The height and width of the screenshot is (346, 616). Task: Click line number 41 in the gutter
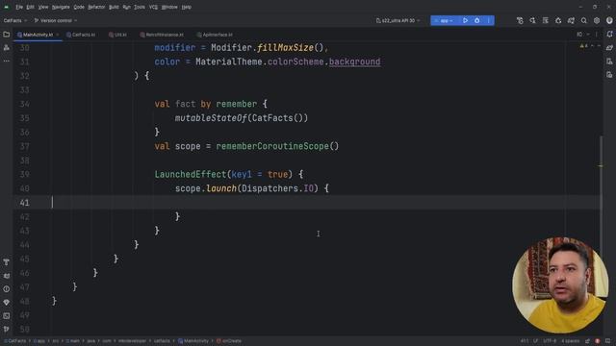click(x=24, y=203)
